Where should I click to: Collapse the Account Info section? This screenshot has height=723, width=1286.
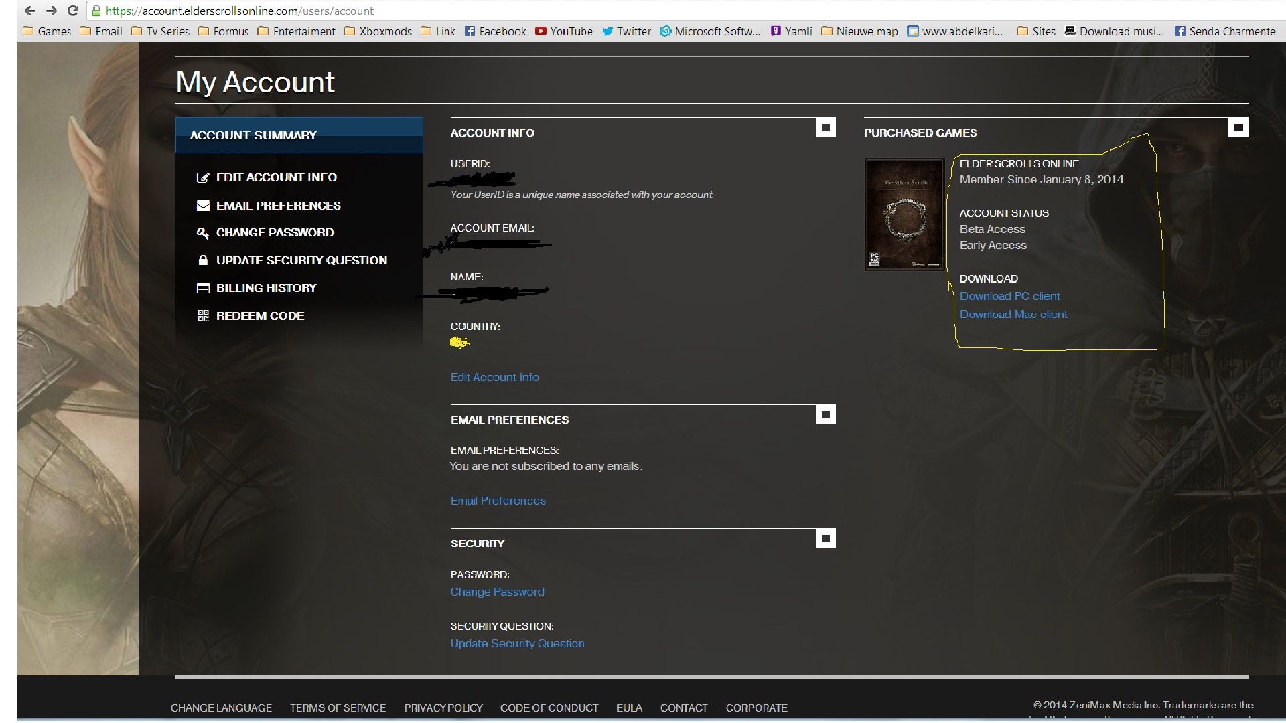point(825,127)
